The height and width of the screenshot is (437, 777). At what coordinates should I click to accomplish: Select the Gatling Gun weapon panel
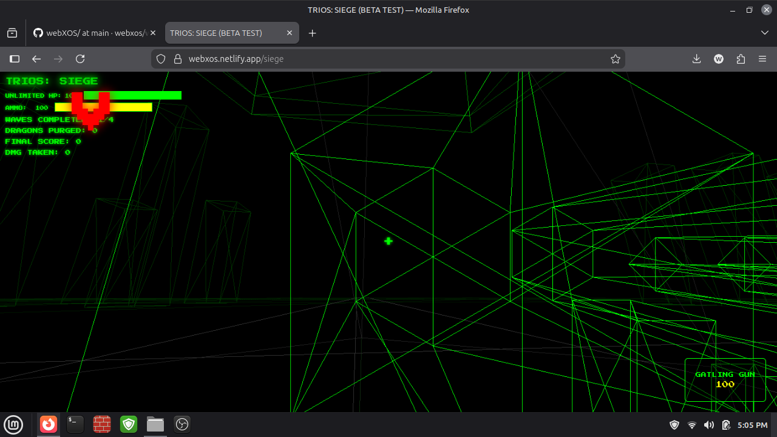725,380
